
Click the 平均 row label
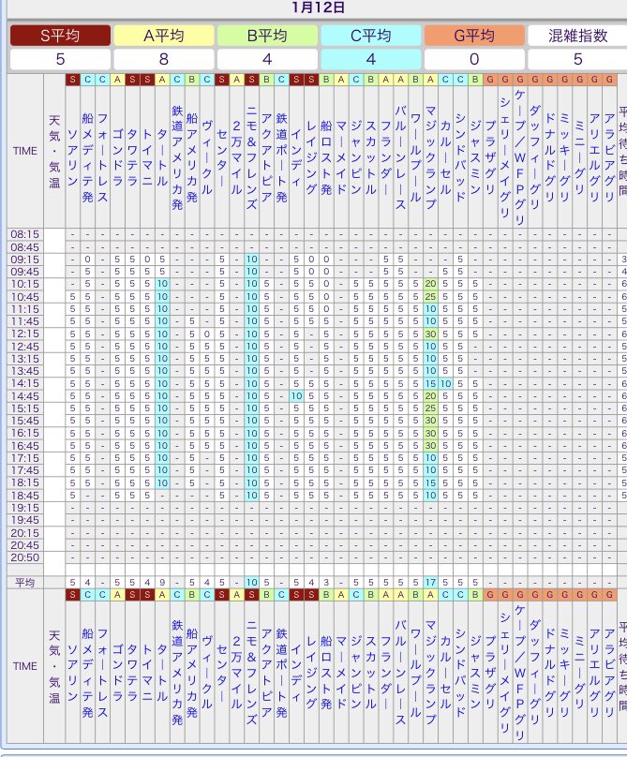click(25, 583)
